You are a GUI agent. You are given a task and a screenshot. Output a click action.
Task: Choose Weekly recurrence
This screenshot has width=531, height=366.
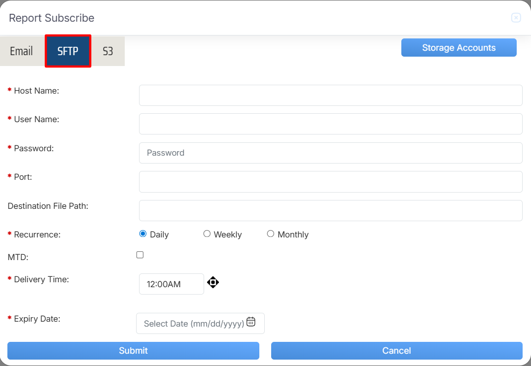coord(207,234)
